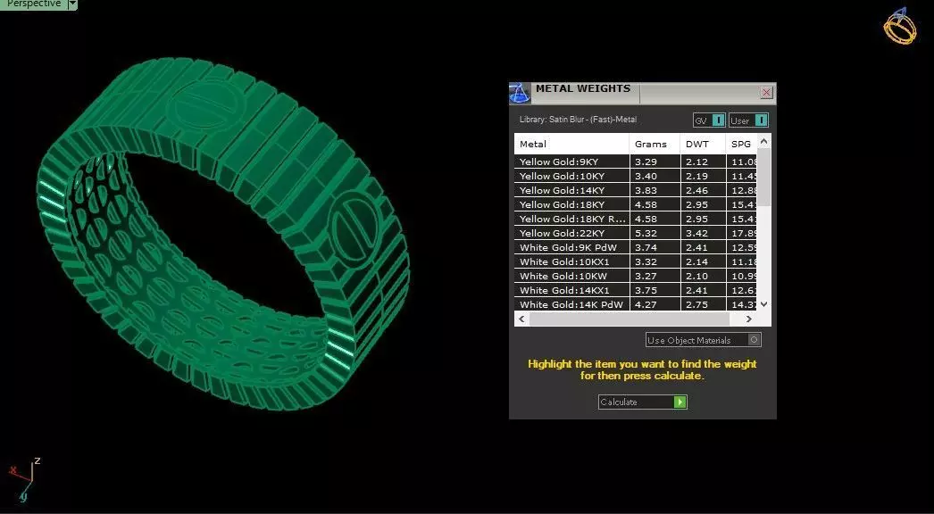The width and height of the screenshot is (934, 514).
Task: Click the 4.27 grams cell
Action: (x=655, y=304)
